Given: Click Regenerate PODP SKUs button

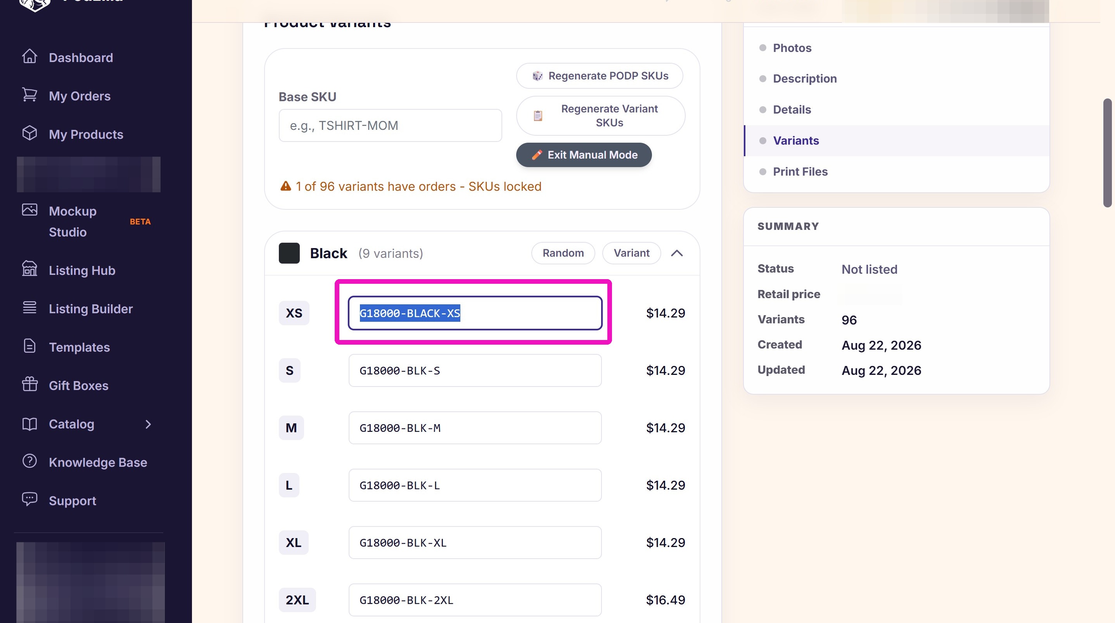Looking at the screenshot, I should [x=600, y=76].
